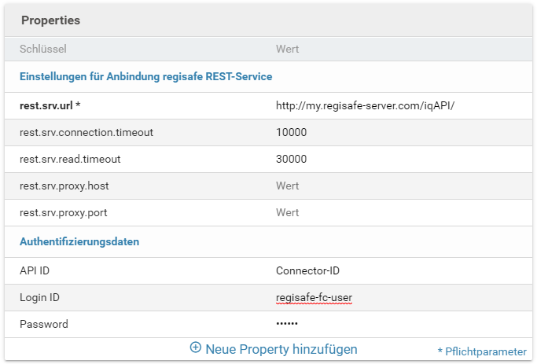Click the regisafe REST-Service settings section heading
537x364 pixels.
(x=145, y=76)
